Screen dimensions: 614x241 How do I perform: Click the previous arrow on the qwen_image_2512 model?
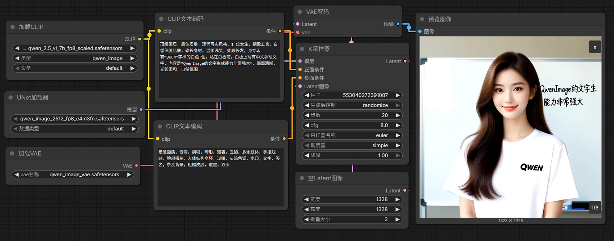click(x=15, y=119)
